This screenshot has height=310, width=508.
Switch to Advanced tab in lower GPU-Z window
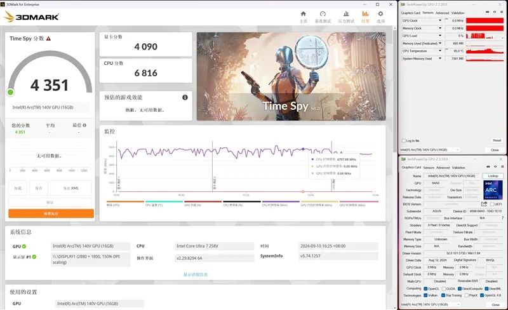click(x=443, y=168)
